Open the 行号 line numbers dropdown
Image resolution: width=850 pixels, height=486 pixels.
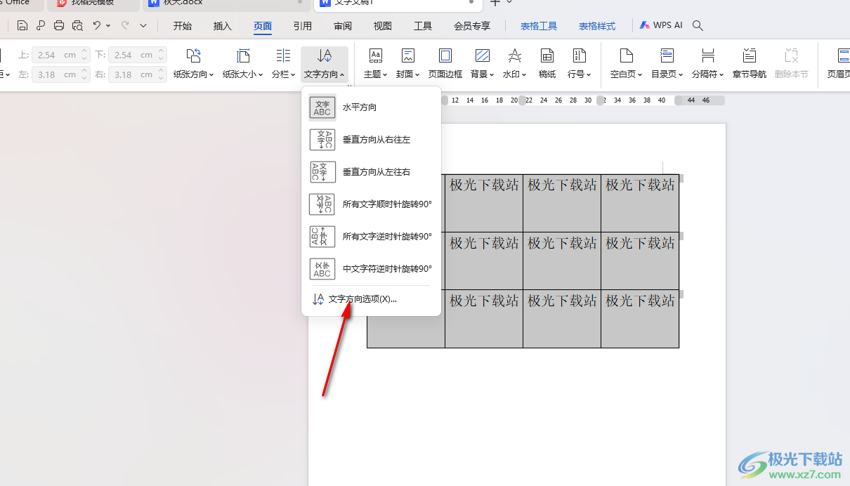point(580,63)
